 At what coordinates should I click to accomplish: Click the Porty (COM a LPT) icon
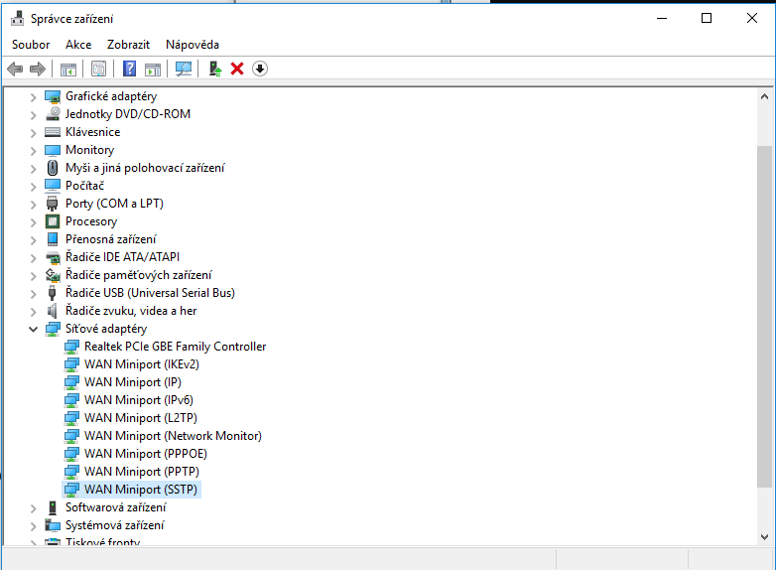click(52, 204)
